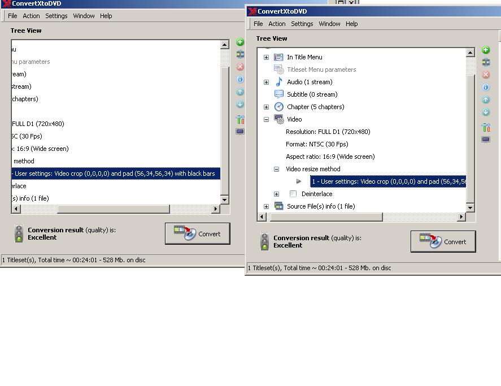Click the tree scroll-left arrow in the left window
Image resolution: width=501 pixels, height=386 pixels.
(16, 209)
